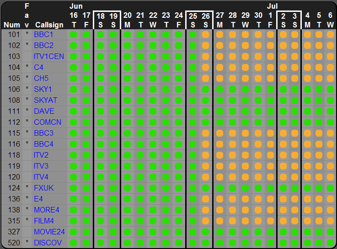Open the DISCOV callsign link
337x249 pixels.
tap(48, 243)
